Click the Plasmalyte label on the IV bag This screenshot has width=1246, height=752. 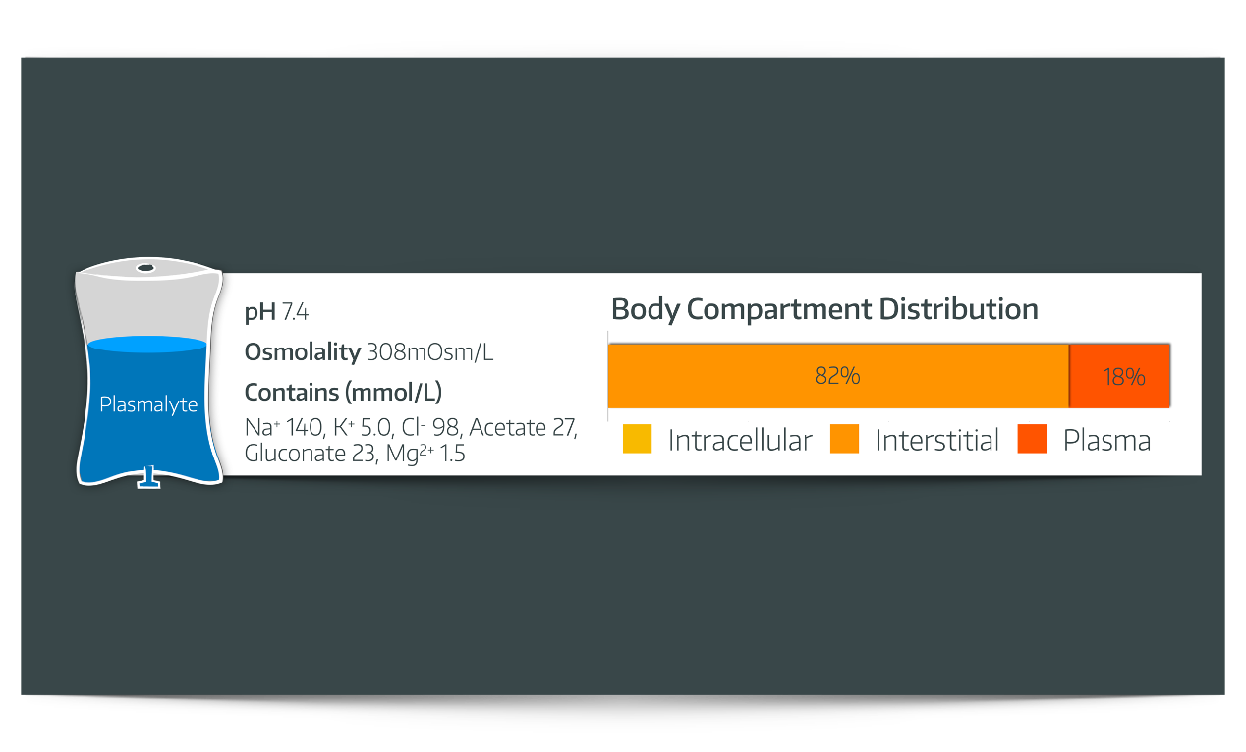coord(148,404)
